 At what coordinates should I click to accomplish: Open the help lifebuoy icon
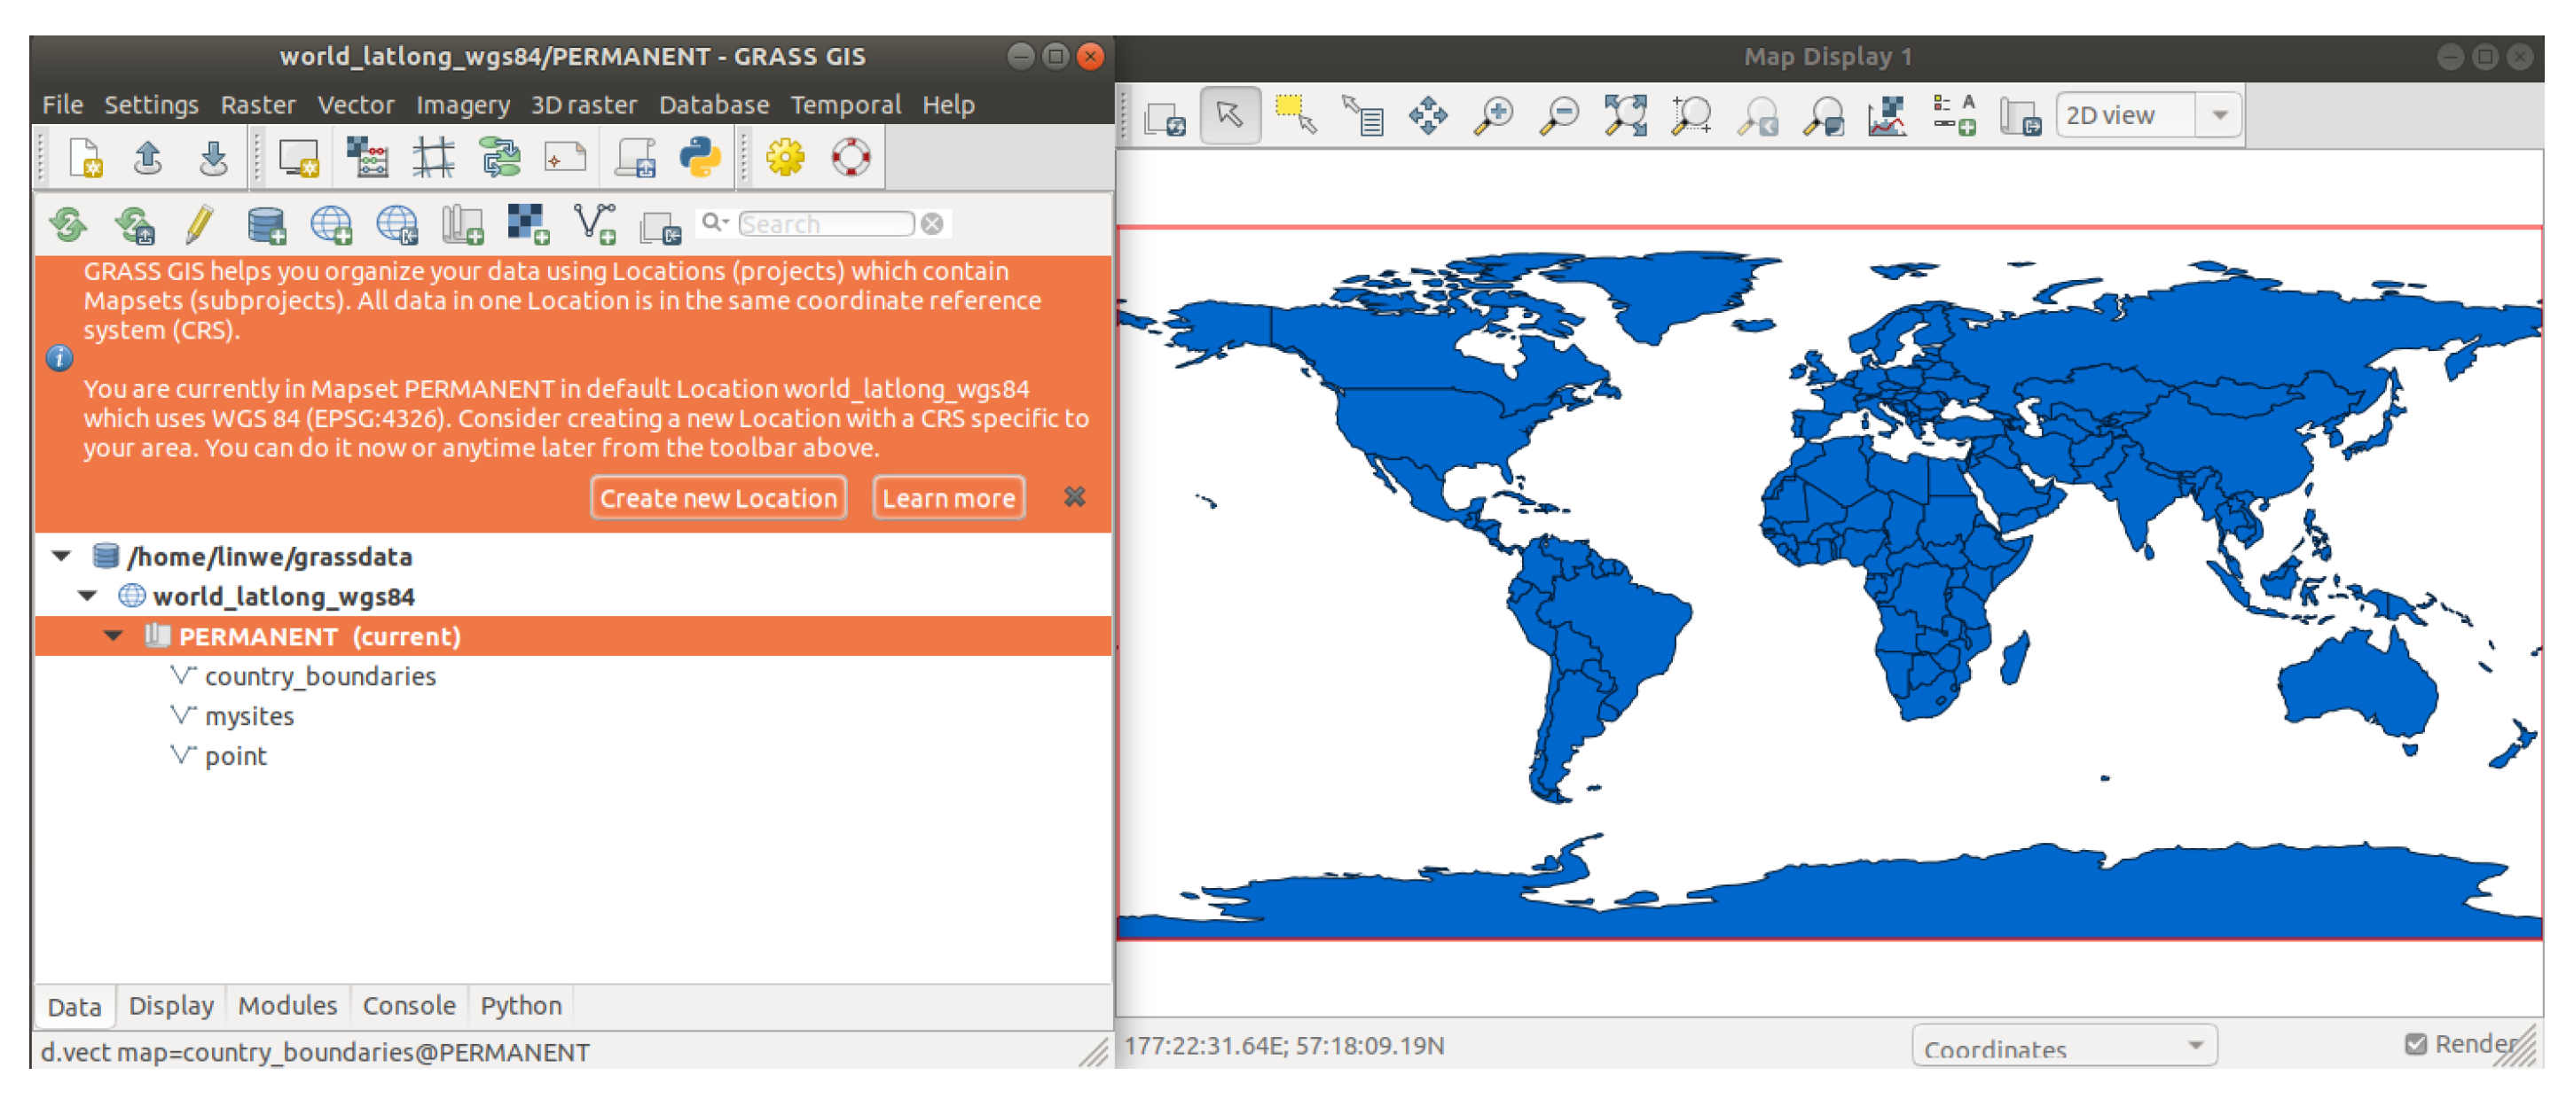[x=851, y=158]
